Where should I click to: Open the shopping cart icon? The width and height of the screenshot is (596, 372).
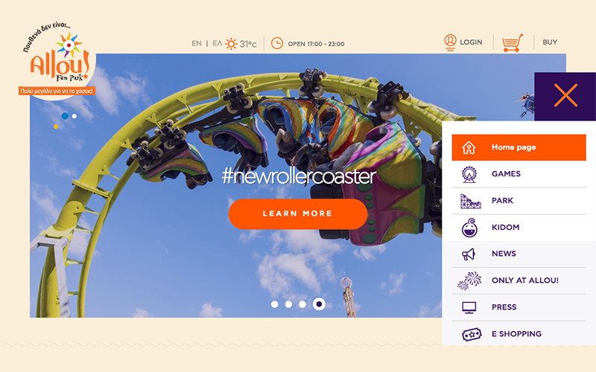512,43
